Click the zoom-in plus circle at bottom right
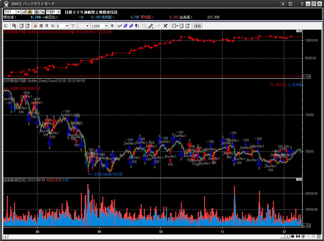 pyautogui.click(x=303, y=236)
